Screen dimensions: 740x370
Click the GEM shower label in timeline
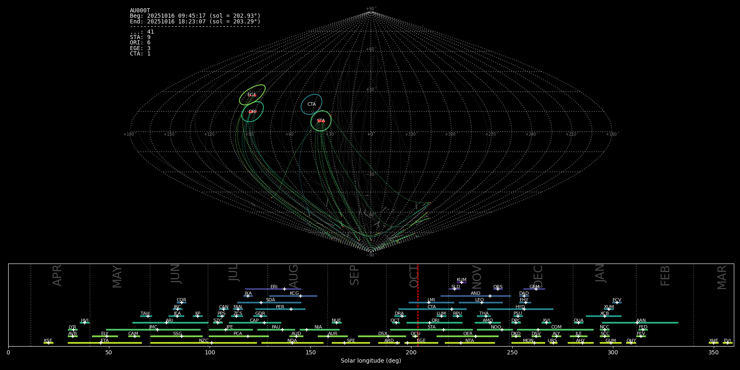534,287
